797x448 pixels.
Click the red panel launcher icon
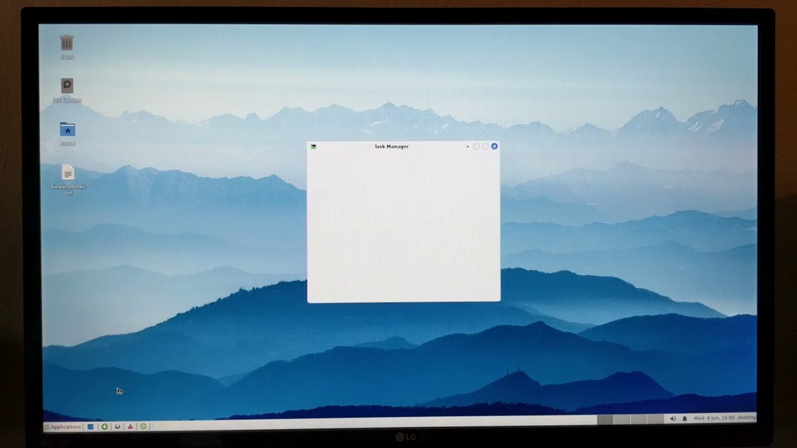(x=130, y=427)
